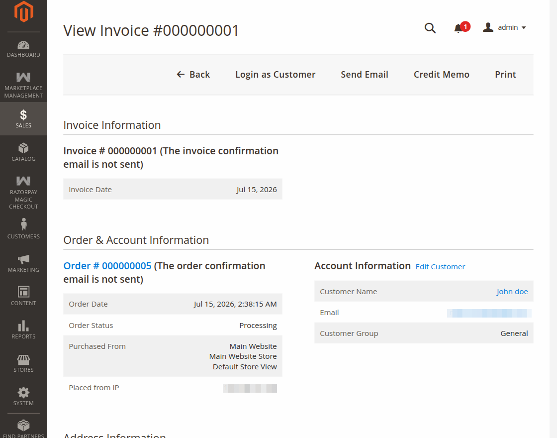The height and width of the screenshot is (438, 557).
Task: Click the Invoice Date value Jul 15, 2026
Action: (257, 190)
